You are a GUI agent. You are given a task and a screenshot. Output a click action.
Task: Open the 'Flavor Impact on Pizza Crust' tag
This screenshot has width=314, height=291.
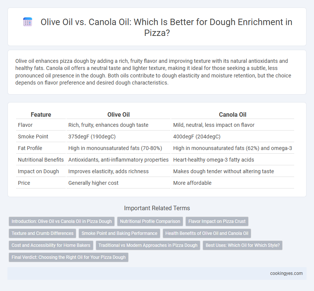[x=217, y=221]
